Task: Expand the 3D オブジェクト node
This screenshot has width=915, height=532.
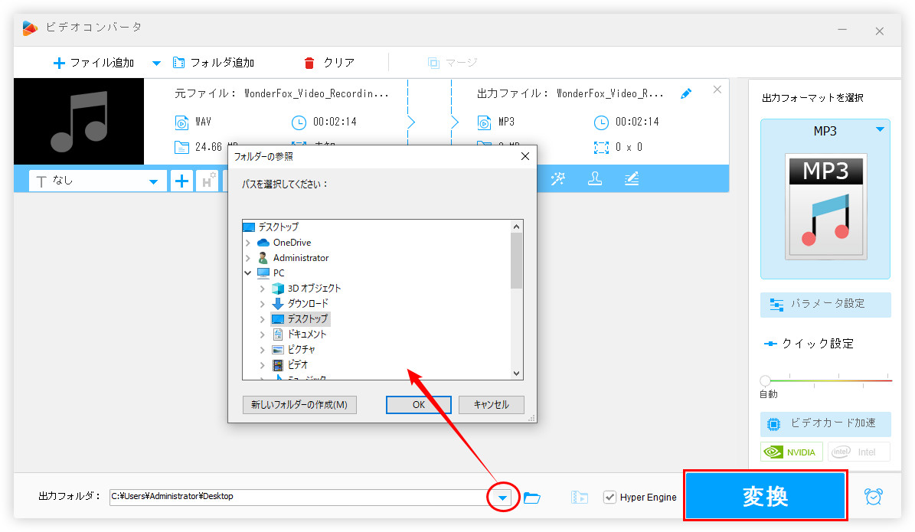Action: tap(262, 288)
